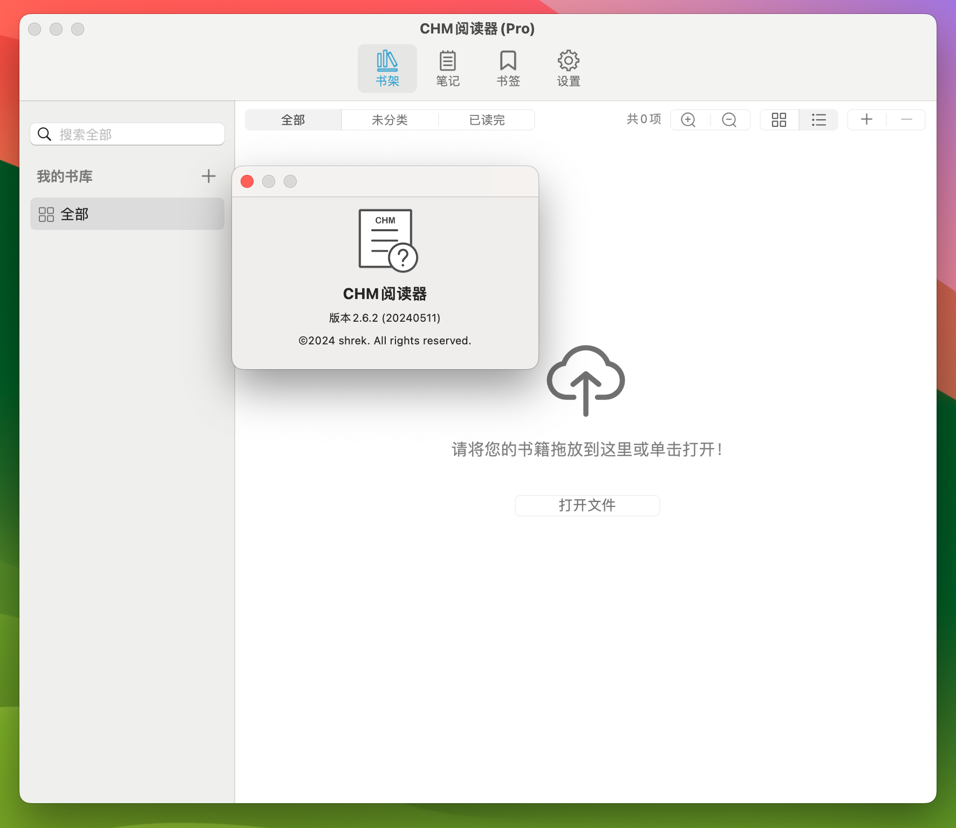
Task: Open the 书签 (Bookmarks) panel
Action: [x=507, y=68]
